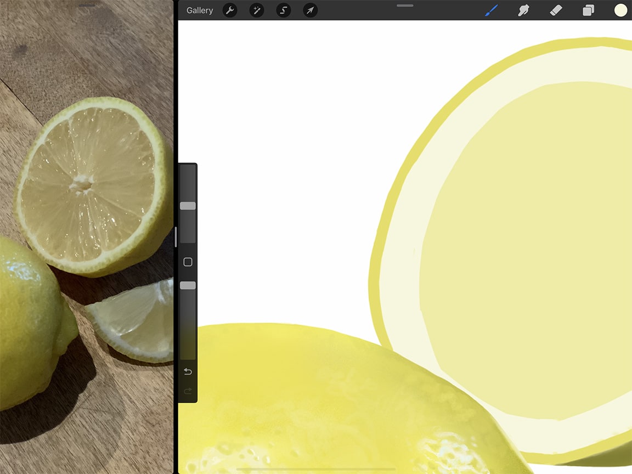Image resolution: width=632 pixels, height=474 pixels.
Task: Select the Smudge tool
Action: (523, 10)
